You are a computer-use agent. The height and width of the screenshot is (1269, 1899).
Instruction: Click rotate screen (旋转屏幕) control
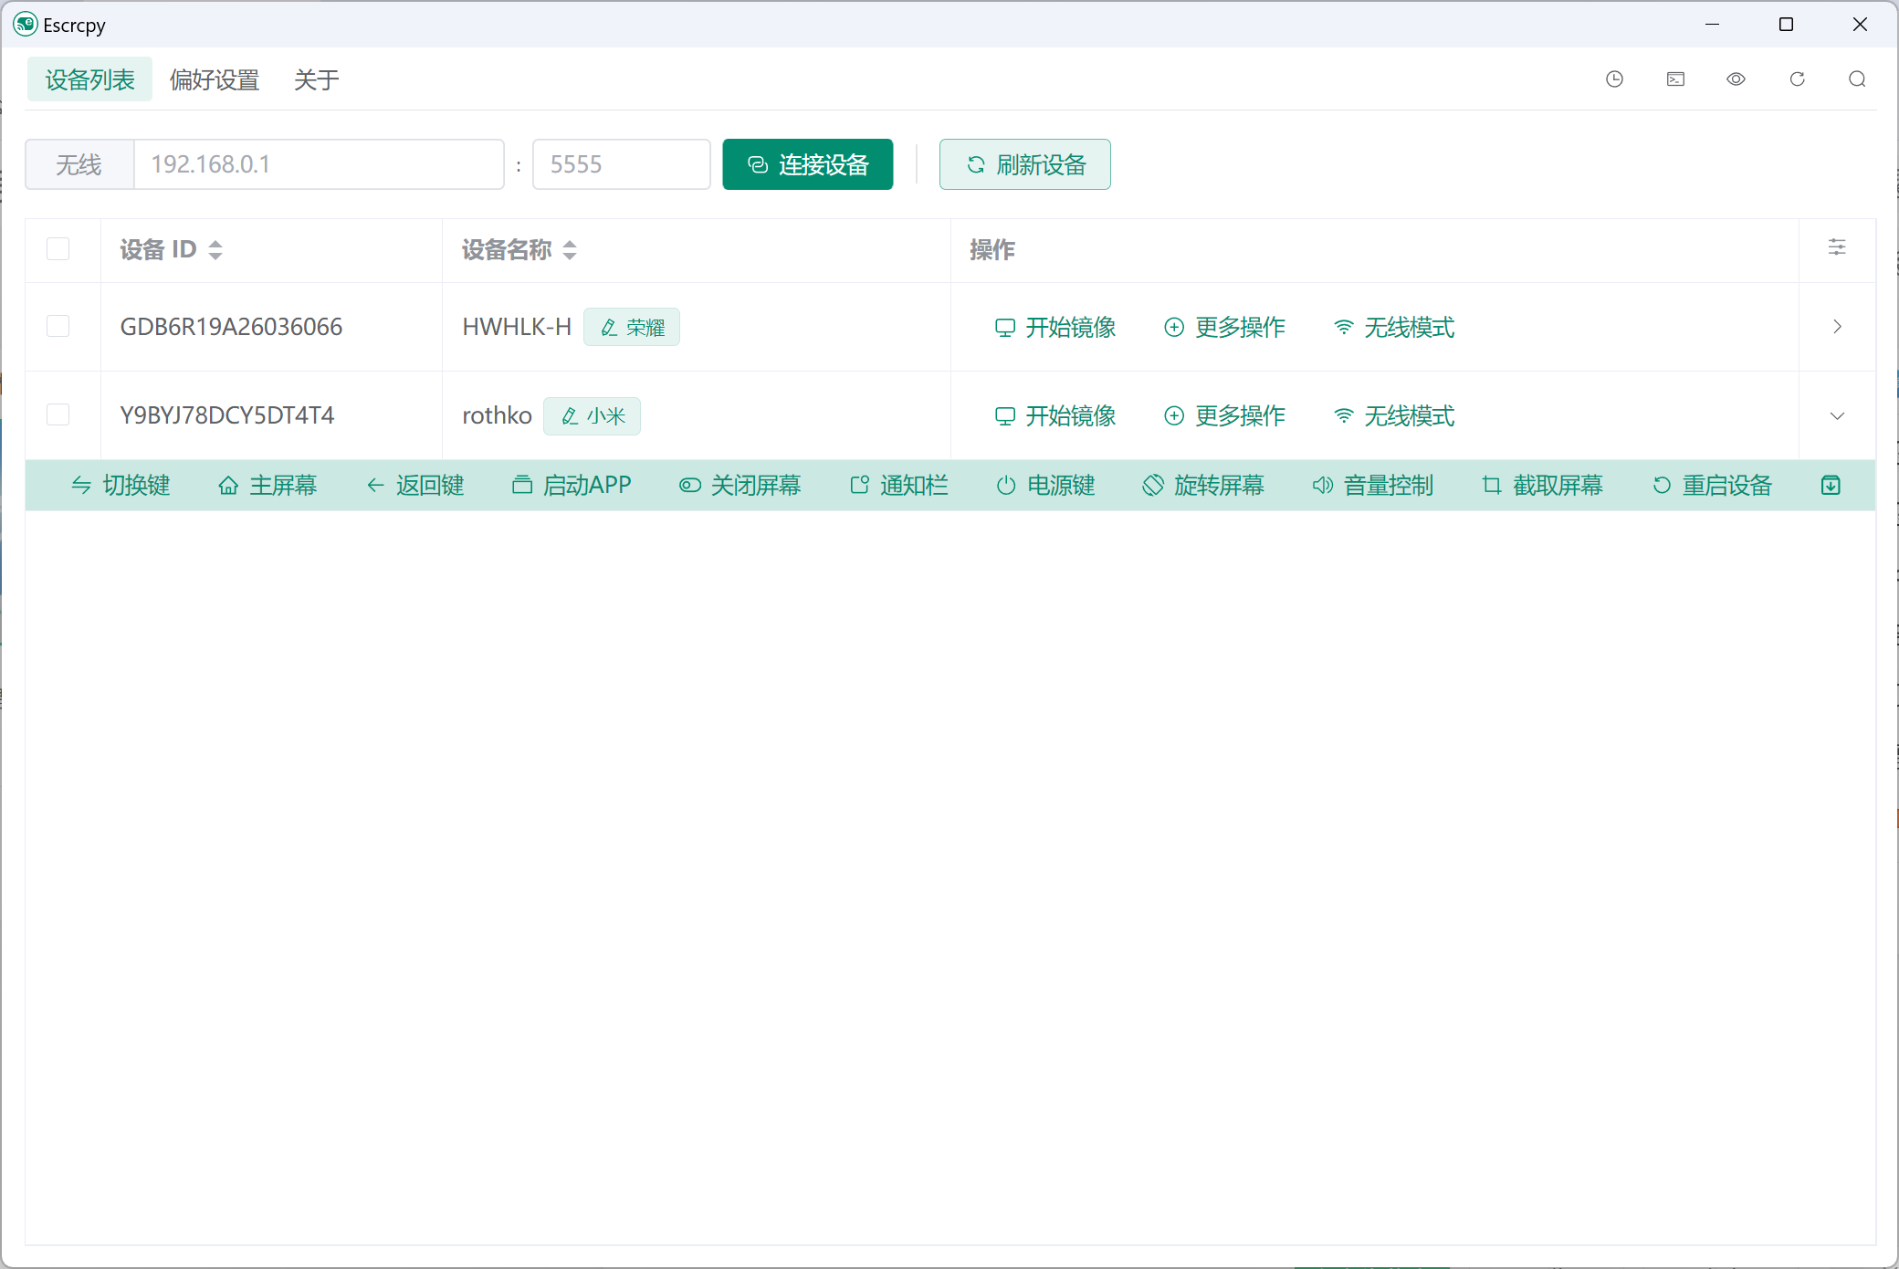(1203, 486)
